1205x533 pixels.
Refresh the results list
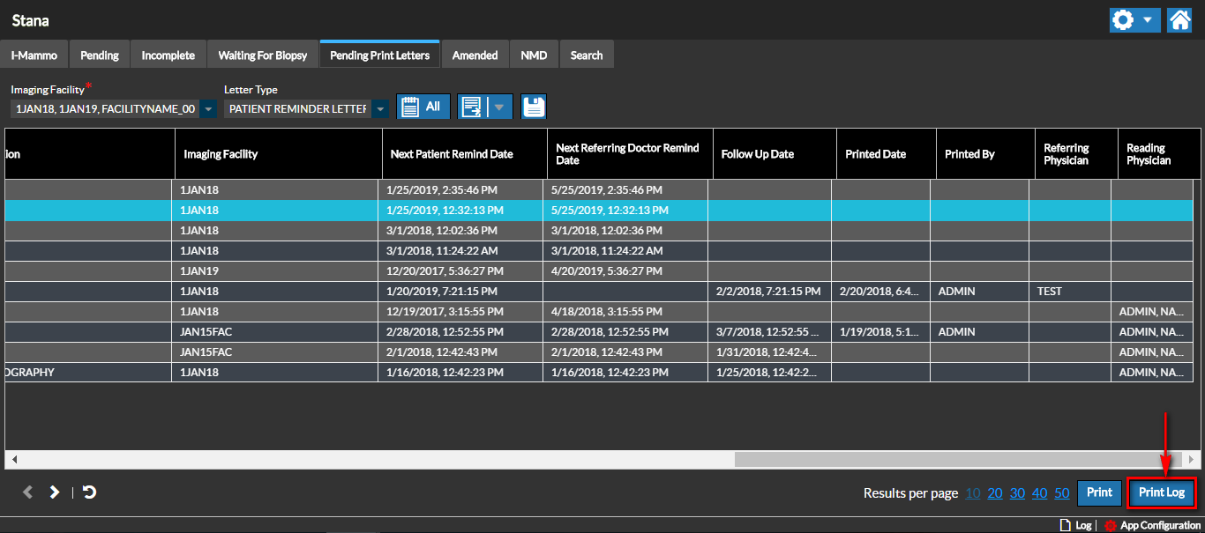[x=89, y=492]
